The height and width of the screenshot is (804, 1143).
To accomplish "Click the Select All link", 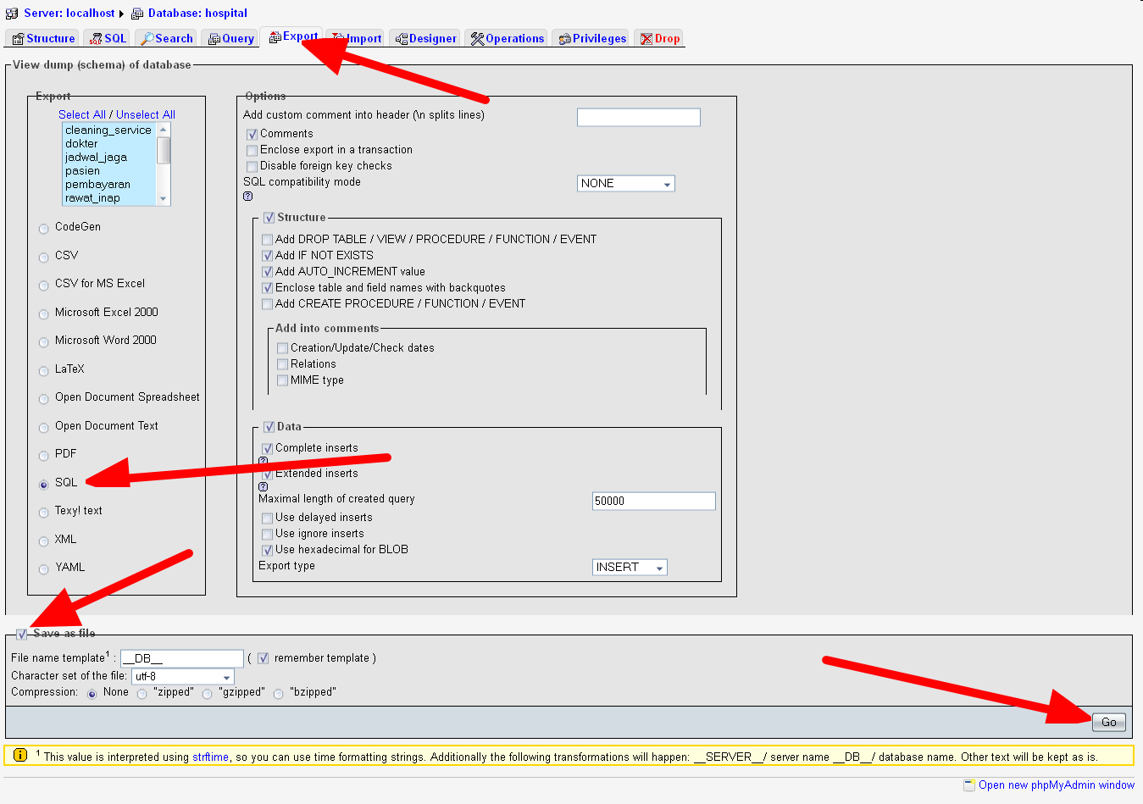I will click(x=81, y=114).
